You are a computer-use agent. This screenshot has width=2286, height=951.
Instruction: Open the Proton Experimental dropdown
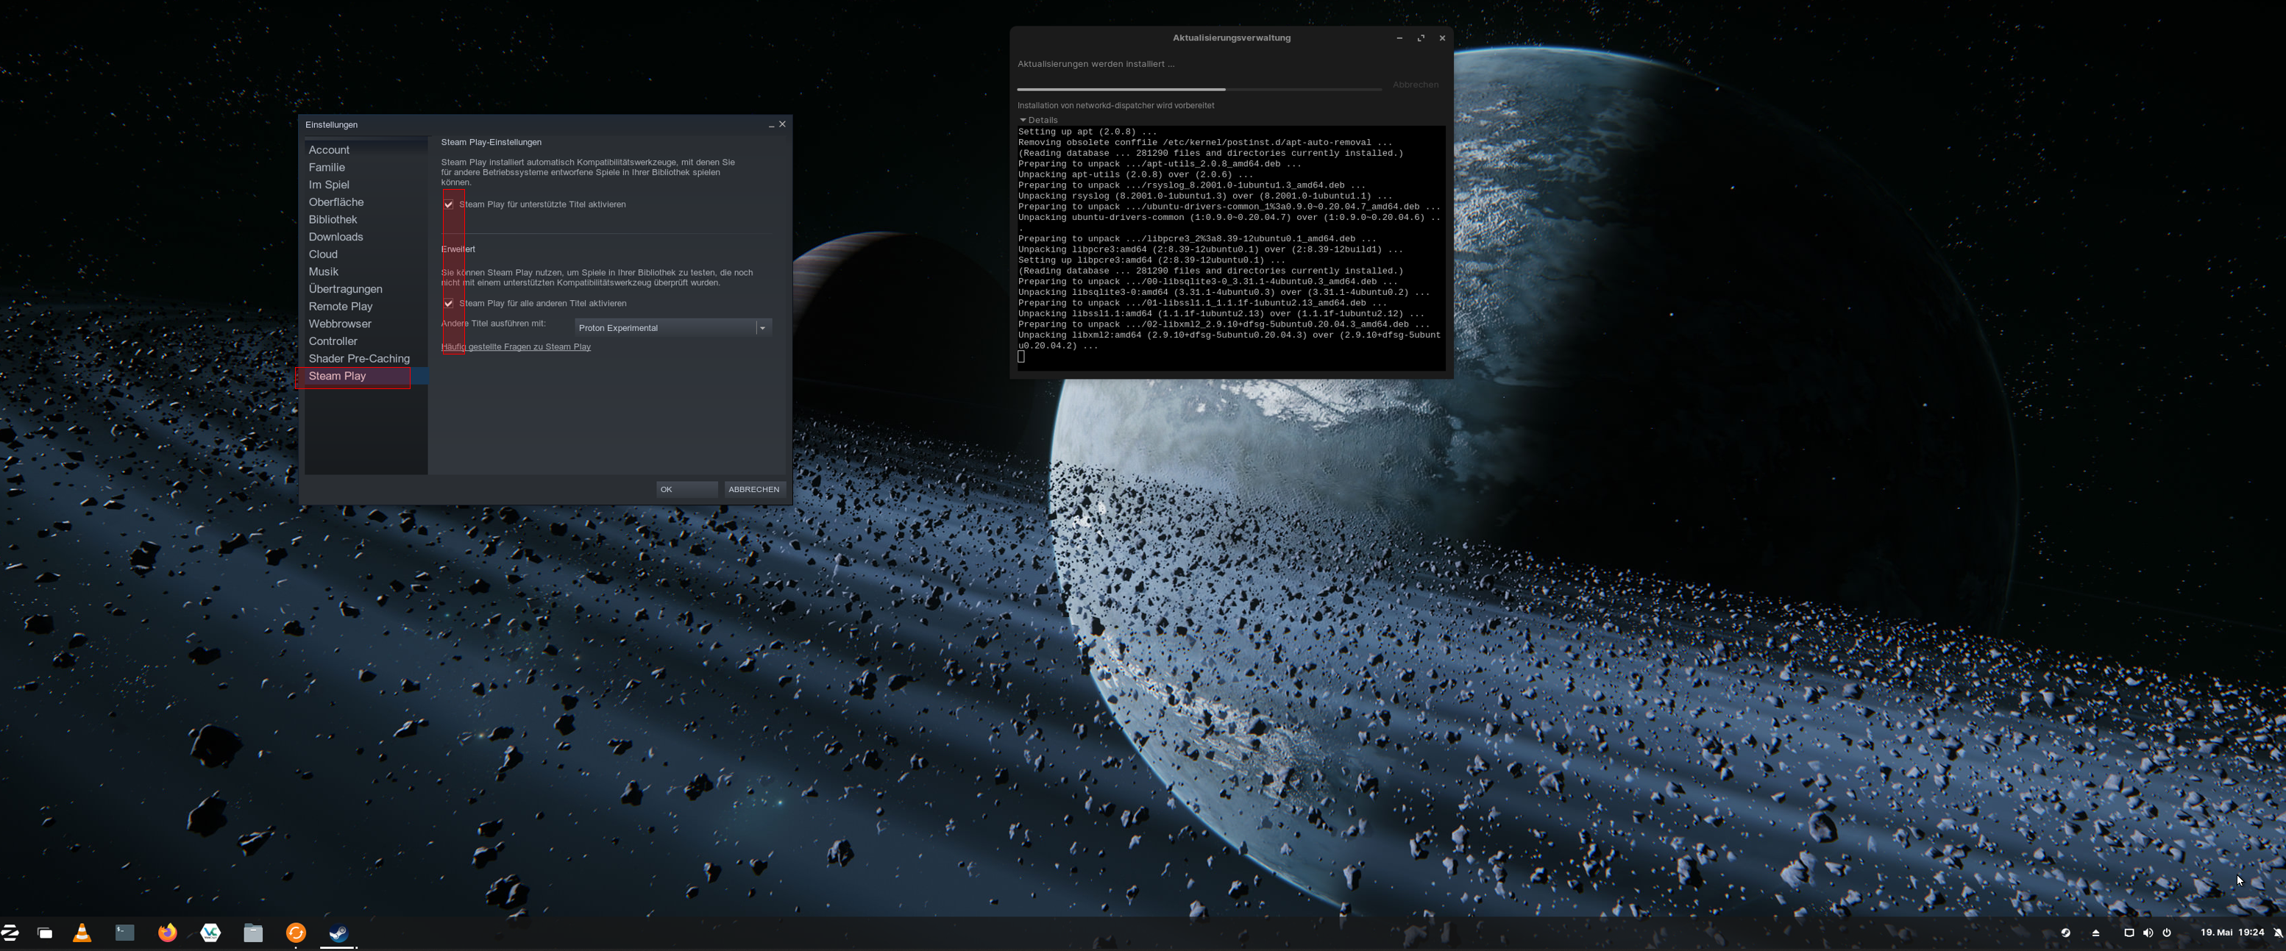coord(672,328)
